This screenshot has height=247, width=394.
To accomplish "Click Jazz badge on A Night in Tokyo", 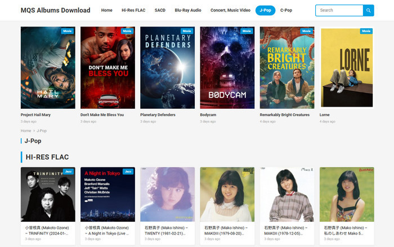I will pos(128,171).
